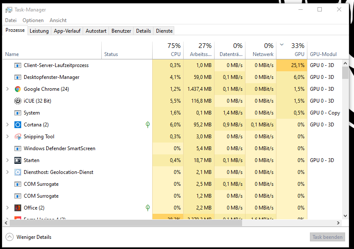Click the 6,0% CPU cell for Cortana
354x249 pixels.
[168, 125]
